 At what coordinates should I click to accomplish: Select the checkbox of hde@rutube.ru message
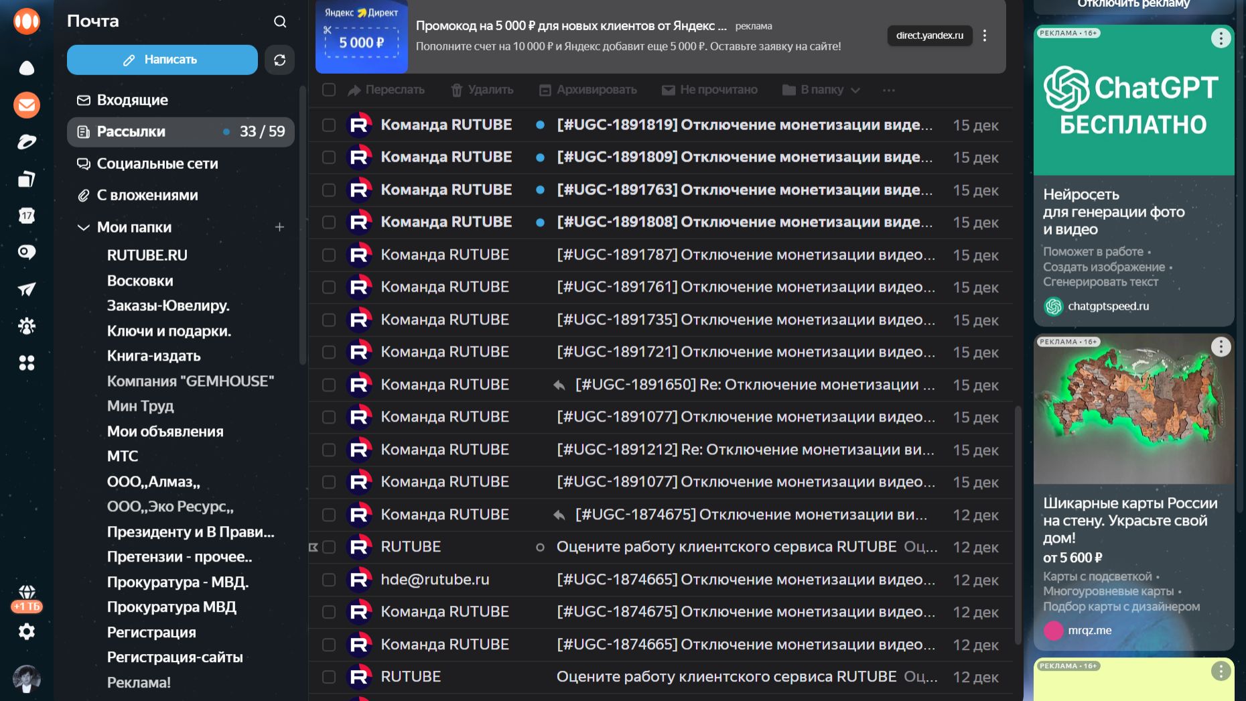coord(329,580)
